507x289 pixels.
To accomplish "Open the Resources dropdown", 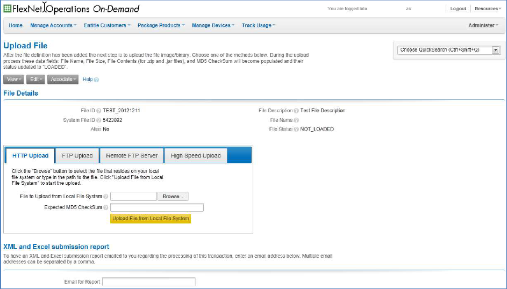I will pyautogui.click(x=488, y=9).
